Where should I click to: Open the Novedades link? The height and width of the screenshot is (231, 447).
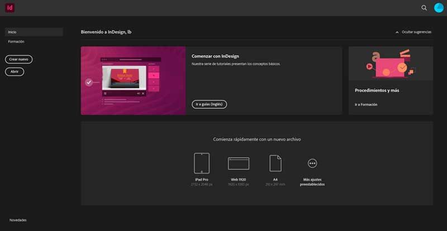click(x=18, y=220)
